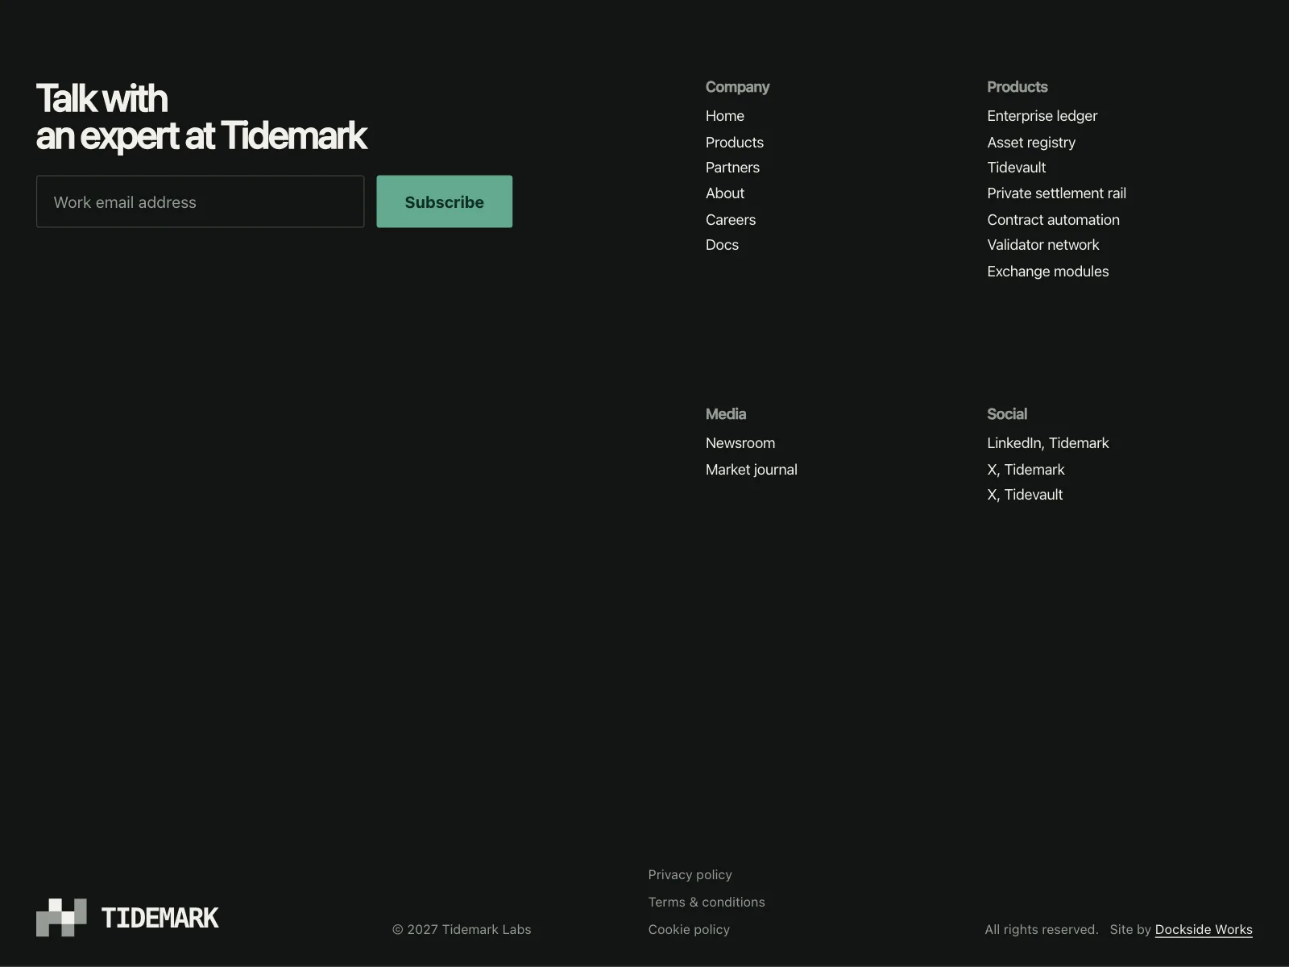Open the LinkedIn, Tidemark social link
The width and height of the screenshot is (1289, 967).
(x=1047, y=443)
